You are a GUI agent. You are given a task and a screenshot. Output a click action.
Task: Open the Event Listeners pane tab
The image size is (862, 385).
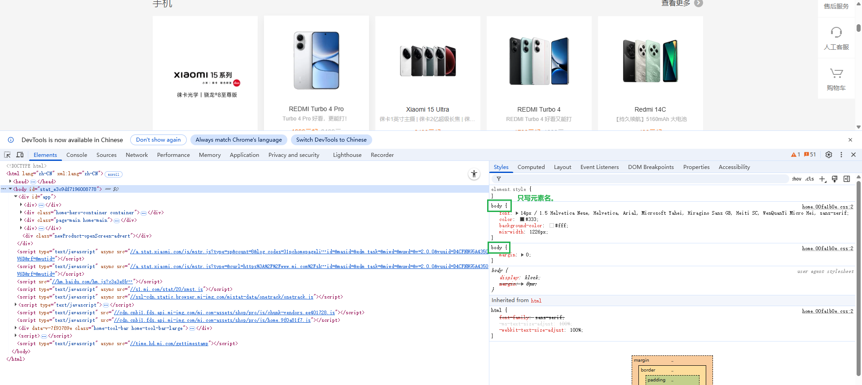[599, 167]
